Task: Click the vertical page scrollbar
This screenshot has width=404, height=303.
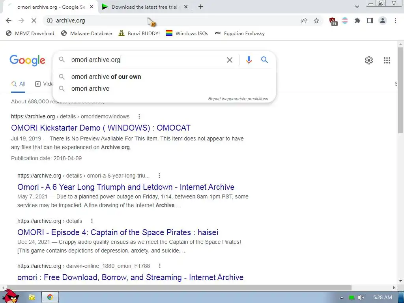Action: click(400, 90)
